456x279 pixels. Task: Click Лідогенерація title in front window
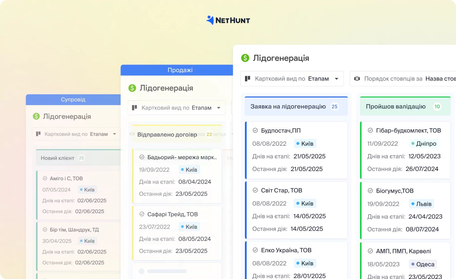[x=281, y=58]
